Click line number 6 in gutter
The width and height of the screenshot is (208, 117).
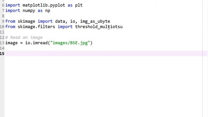click(3, 5)
